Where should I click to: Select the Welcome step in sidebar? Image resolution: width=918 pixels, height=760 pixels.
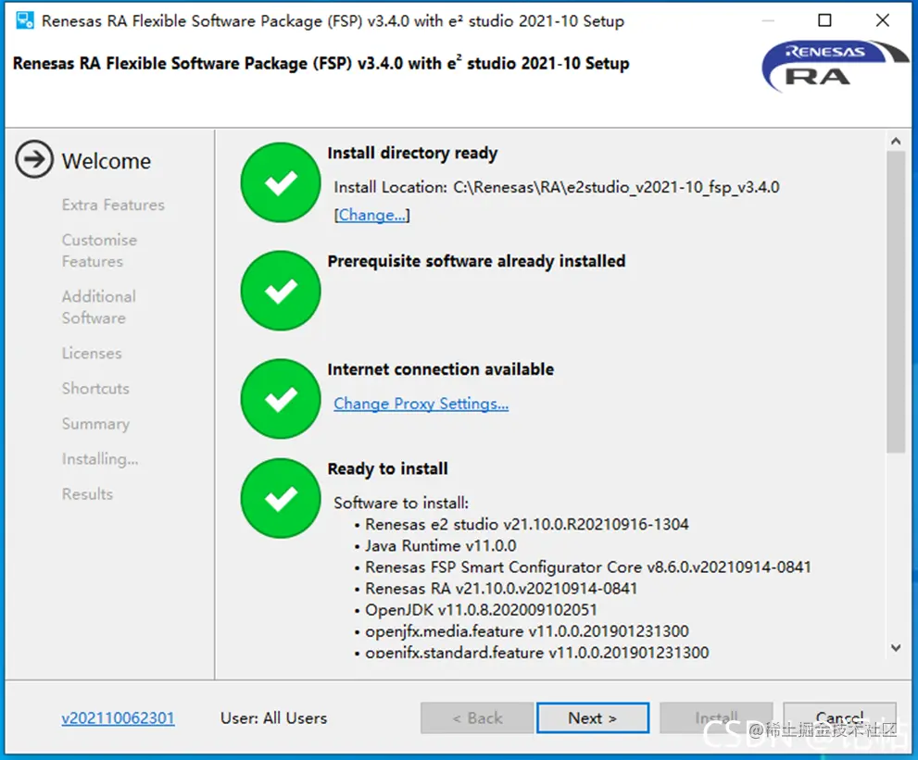click(107, 161)
